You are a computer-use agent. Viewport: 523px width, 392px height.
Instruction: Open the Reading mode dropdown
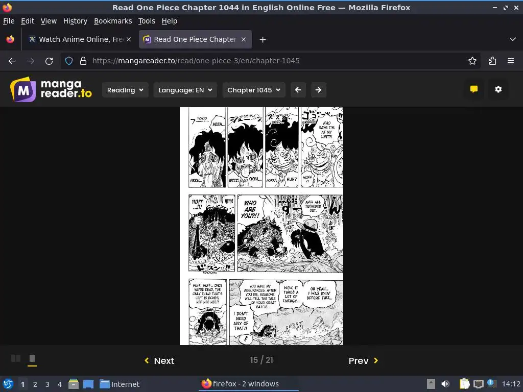pyautogui.click(x=125, y=90)
